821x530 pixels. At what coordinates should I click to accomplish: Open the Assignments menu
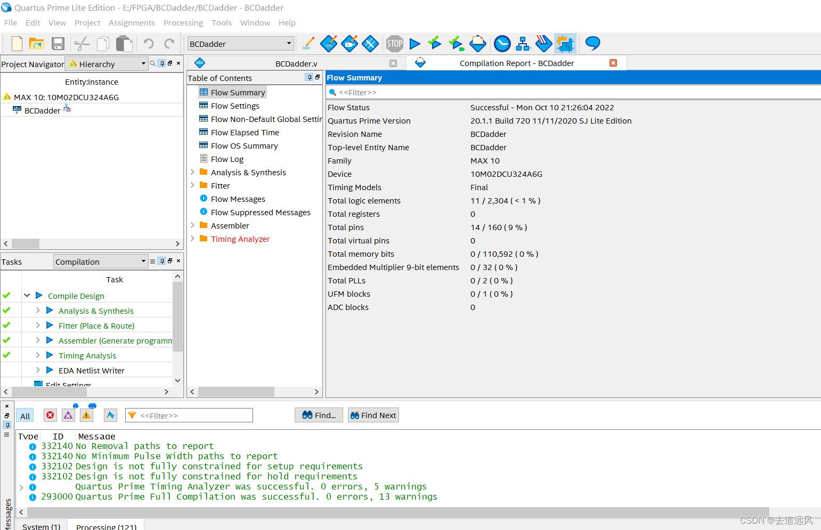coord(132,23)
